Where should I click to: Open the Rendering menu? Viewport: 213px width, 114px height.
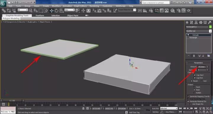click(94, 6)
